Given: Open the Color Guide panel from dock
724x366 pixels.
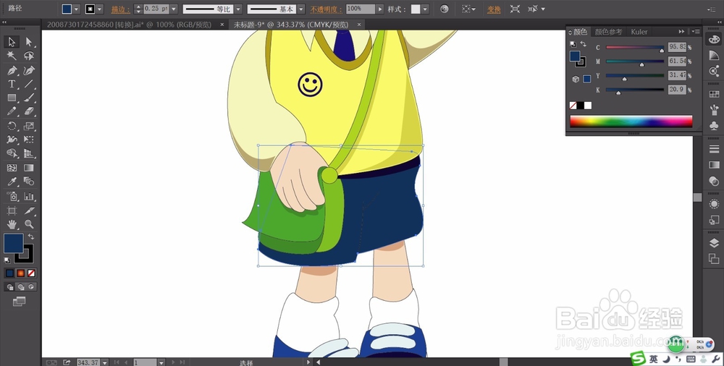Looking at the screenshot, I should point(714,55).
